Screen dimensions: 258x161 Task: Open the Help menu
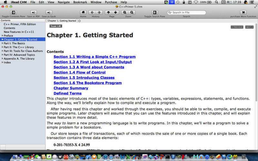124,2
